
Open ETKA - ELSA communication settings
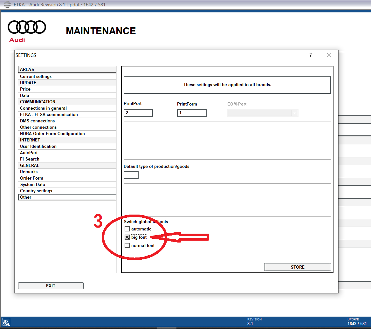(x=67, y=114)
